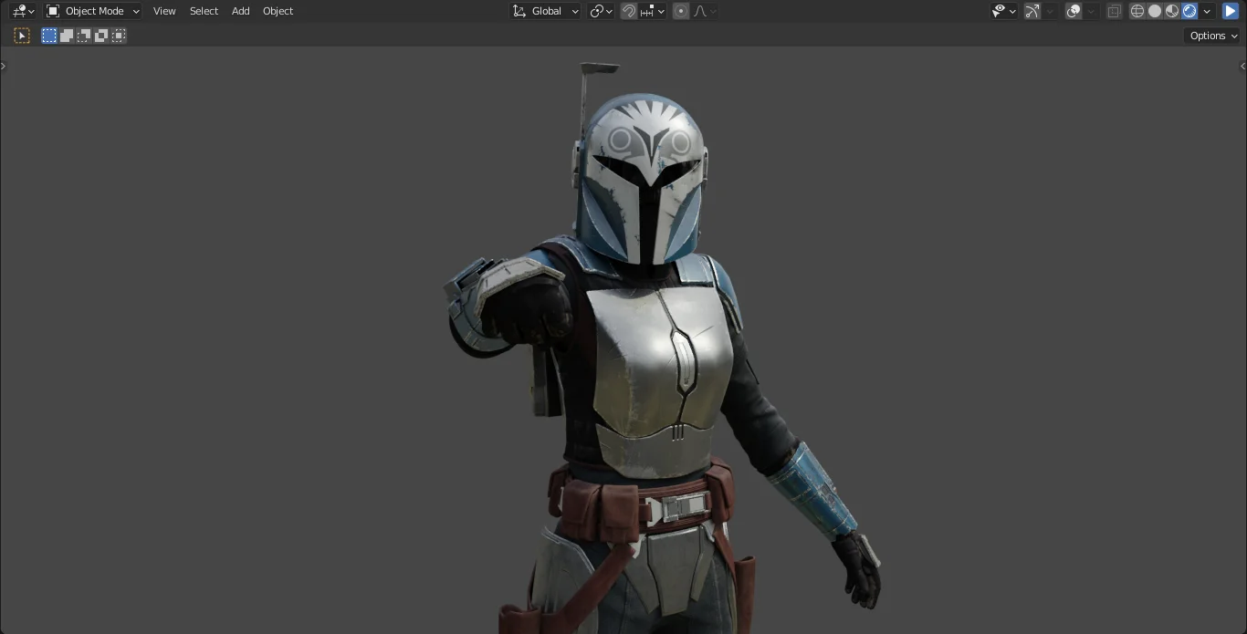
Task: Switch to Solid viewport shading
Action: pyautogui.click(x=1155, y=11)
